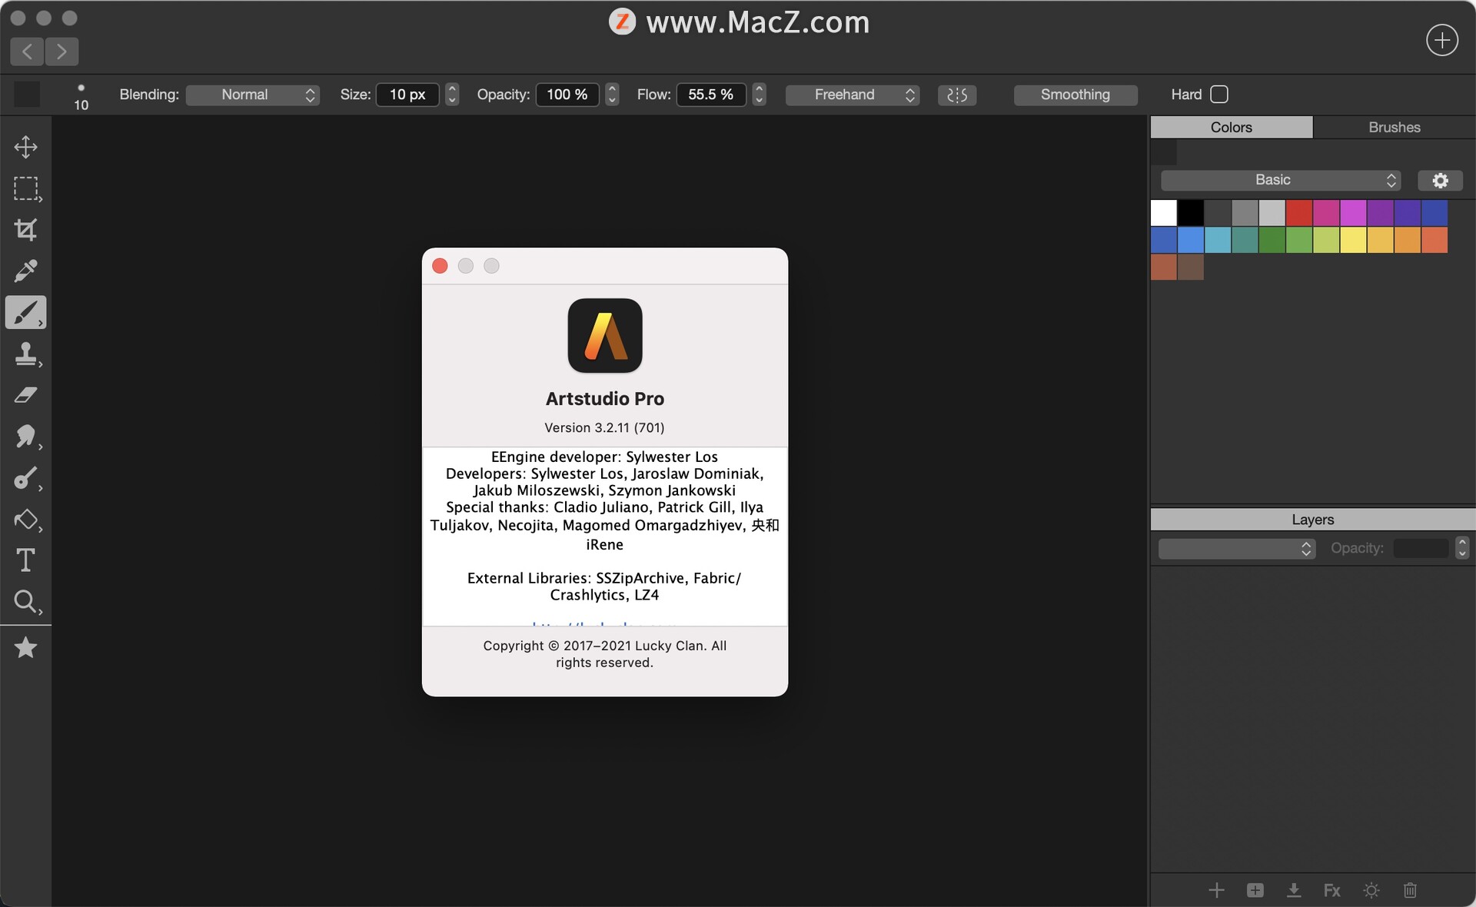Switch to the Colors tab

[x=1230, y=127]
